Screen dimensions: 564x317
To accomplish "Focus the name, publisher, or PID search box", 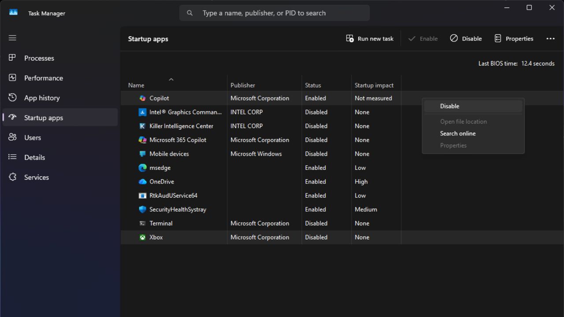I will click(x=275, y=13).
